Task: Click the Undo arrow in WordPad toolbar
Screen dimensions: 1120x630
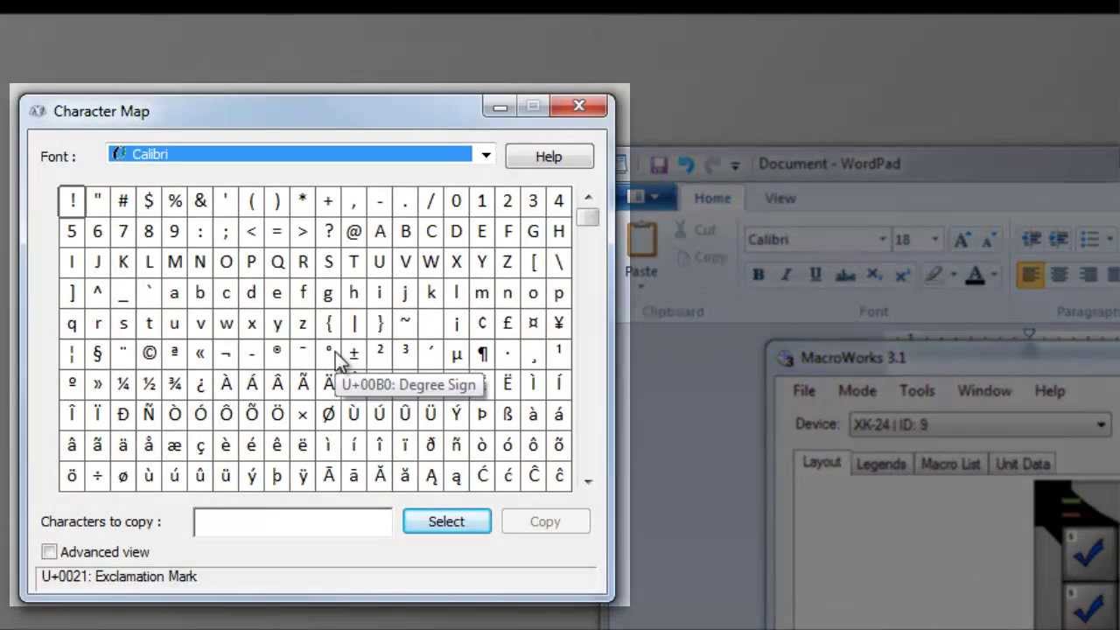Action: pos(686,164)
